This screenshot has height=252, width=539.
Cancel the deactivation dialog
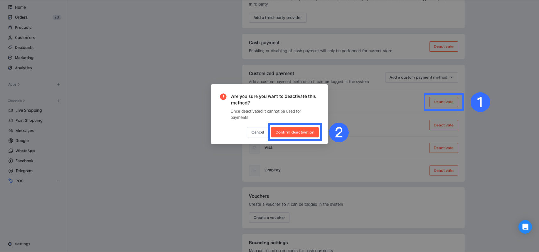click(257, 132)
